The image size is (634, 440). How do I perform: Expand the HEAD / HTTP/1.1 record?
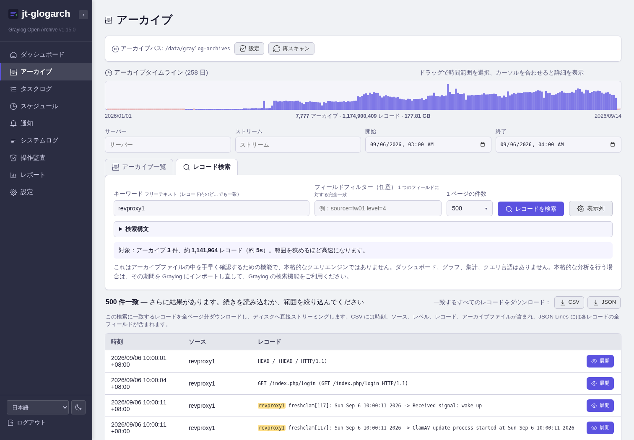pos(600,361)
